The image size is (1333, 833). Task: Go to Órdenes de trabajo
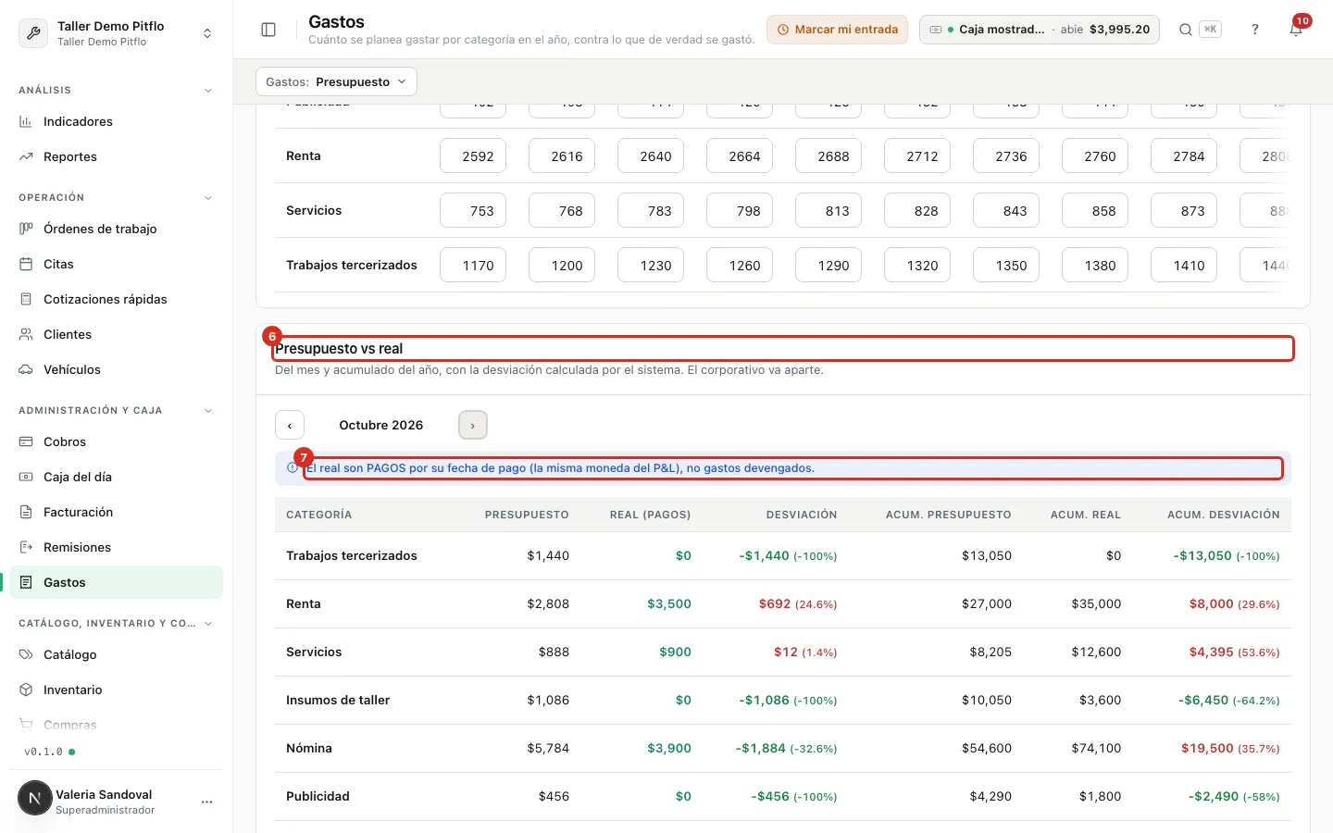(x=117, y=229)
